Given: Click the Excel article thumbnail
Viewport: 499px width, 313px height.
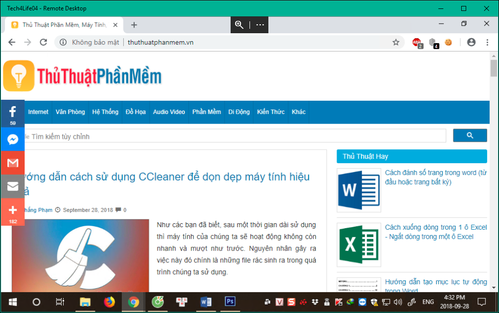Looking at the screenshot, I should tap(359, 245).
